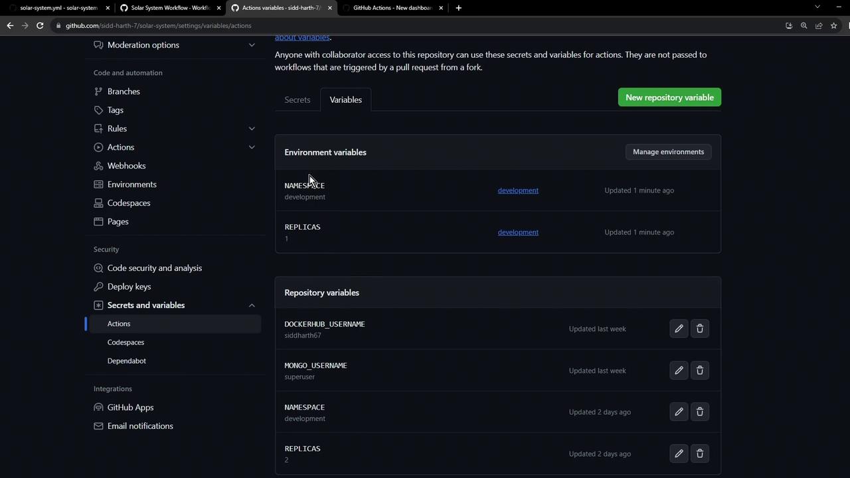Screen dimensions: 850x478
Task: Switch to the solar-system.yml browser tab
Action: (58, 8)
